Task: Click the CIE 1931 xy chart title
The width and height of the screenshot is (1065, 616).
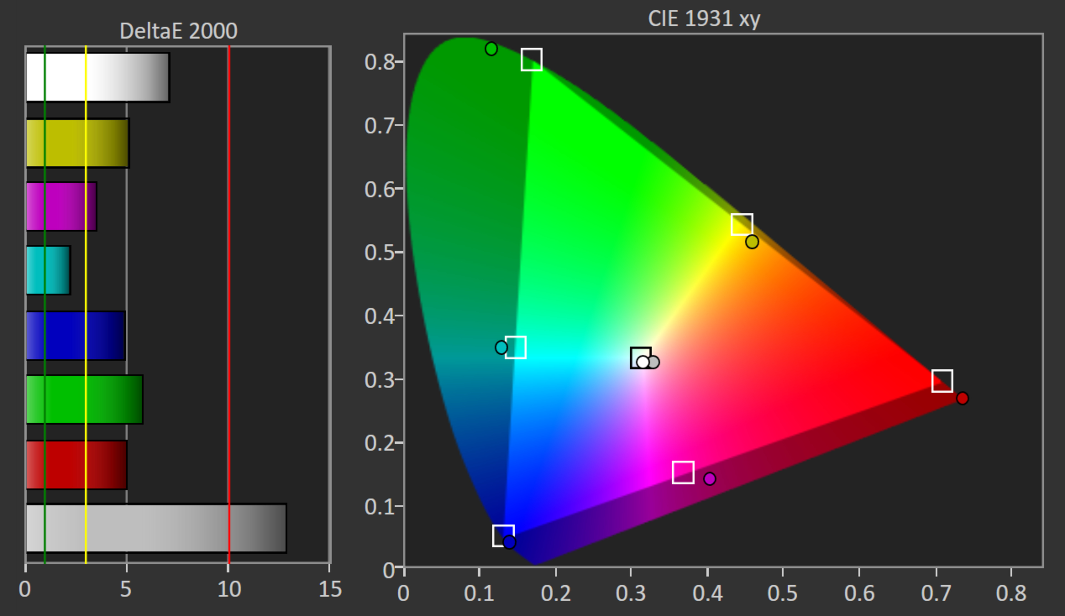Action: tap(704, 19)
